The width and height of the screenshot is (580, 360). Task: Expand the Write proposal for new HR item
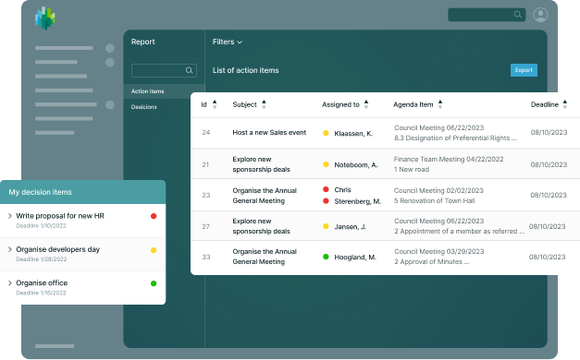pyautogui.click(x=10, y=216)
